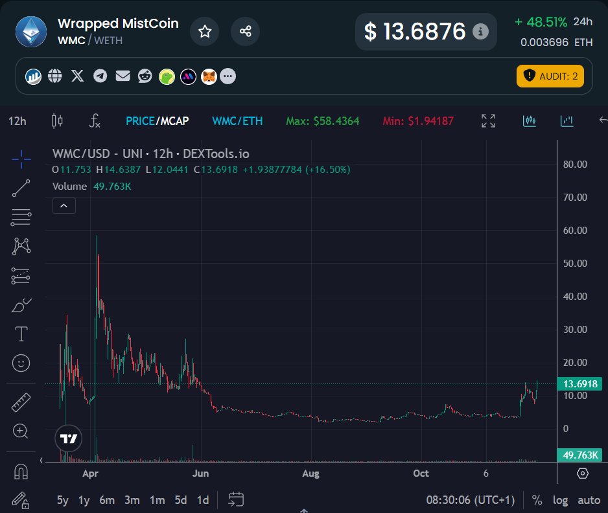The height and width of the screenshot is (513, 608).
Task: Toggle lock all drawings tool
Action: coord(21,500)
